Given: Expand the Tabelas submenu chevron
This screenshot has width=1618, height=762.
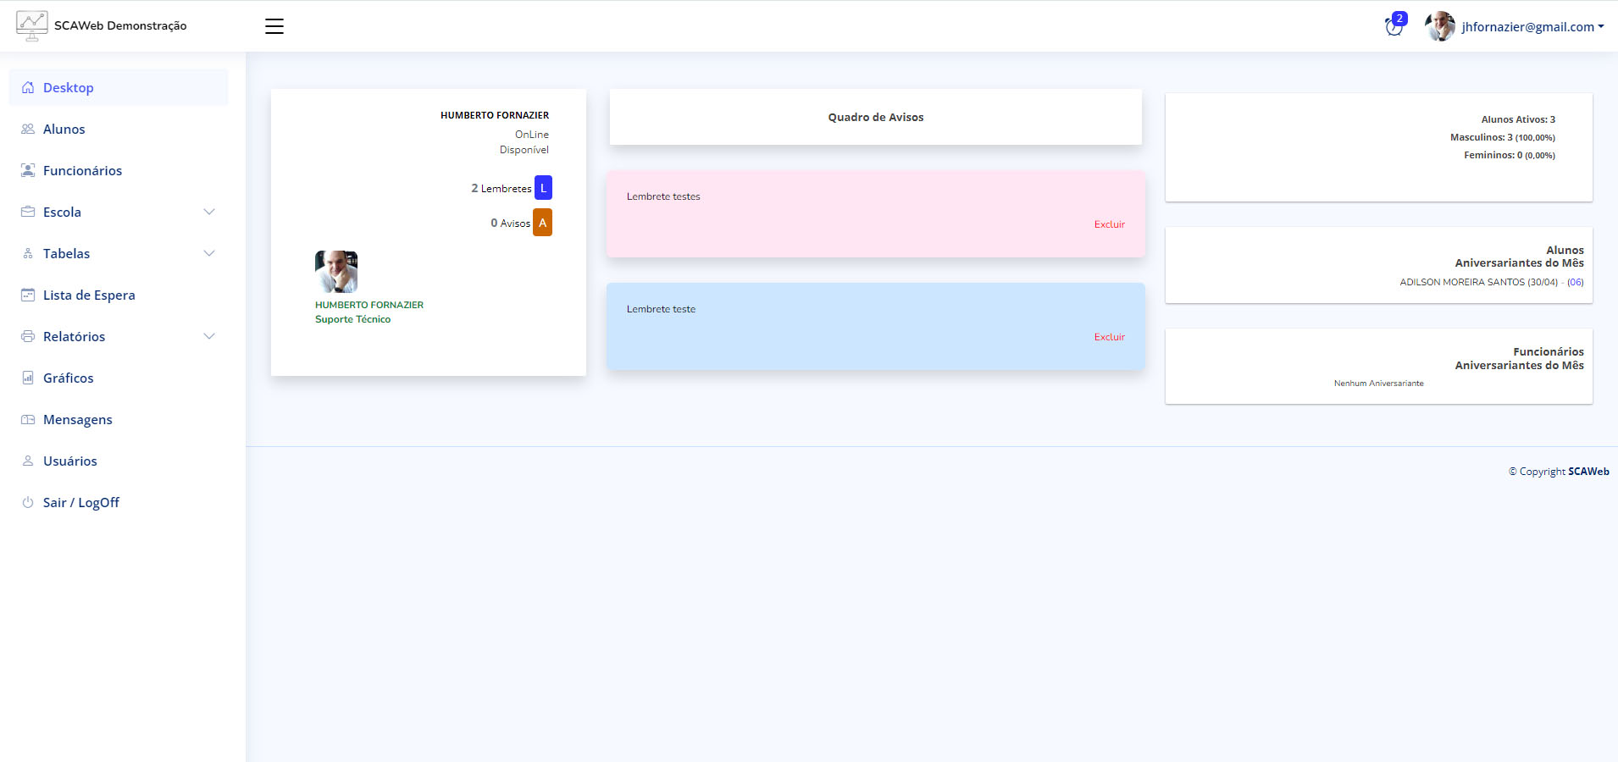Looking at the screenshot, I should tap(209, 253).
